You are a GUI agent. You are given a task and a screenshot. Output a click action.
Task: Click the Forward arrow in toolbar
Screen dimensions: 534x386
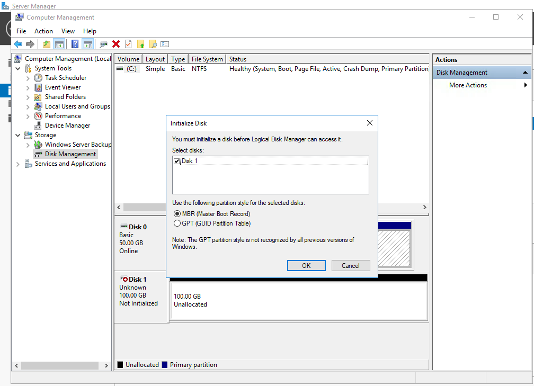coord(30,44)
